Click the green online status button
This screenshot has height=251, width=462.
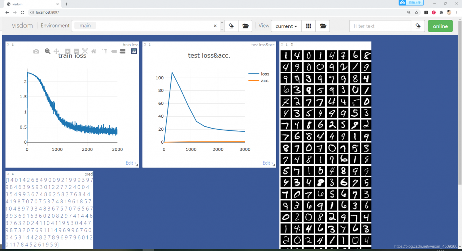point(440,26)
